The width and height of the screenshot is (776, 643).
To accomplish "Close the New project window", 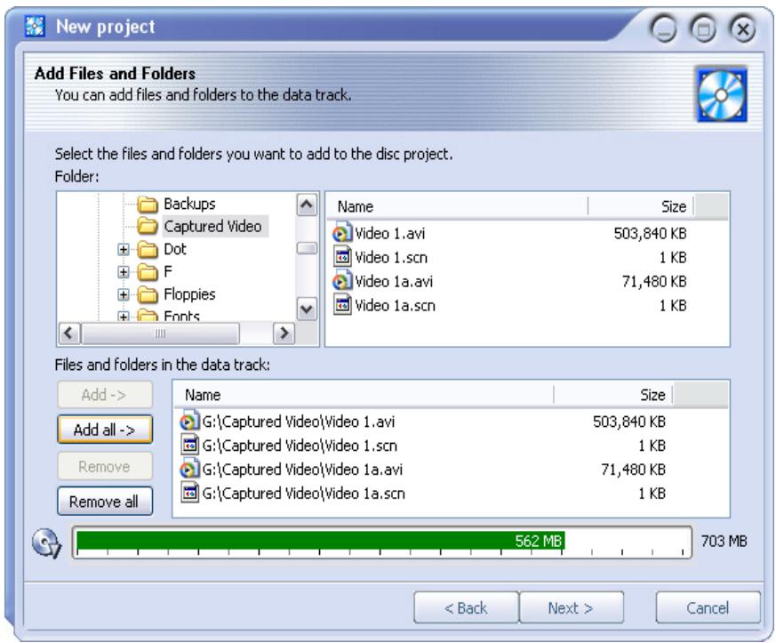I will 743,29.
